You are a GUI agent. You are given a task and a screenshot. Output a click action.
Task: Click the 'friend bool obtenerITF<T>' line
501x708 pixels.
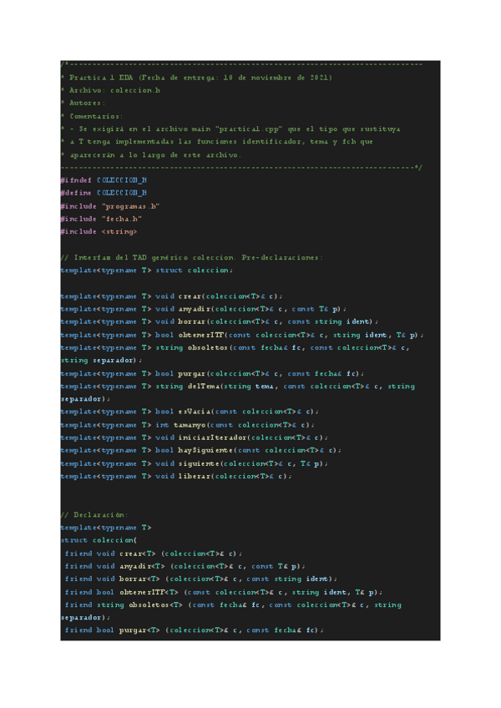click(x=223, y=592)
